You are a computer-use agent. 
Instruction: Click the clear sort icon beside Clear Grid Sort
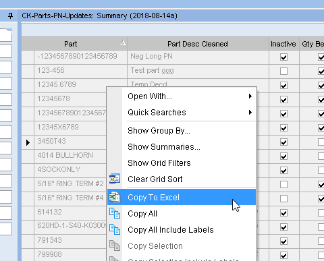[115, 179]
